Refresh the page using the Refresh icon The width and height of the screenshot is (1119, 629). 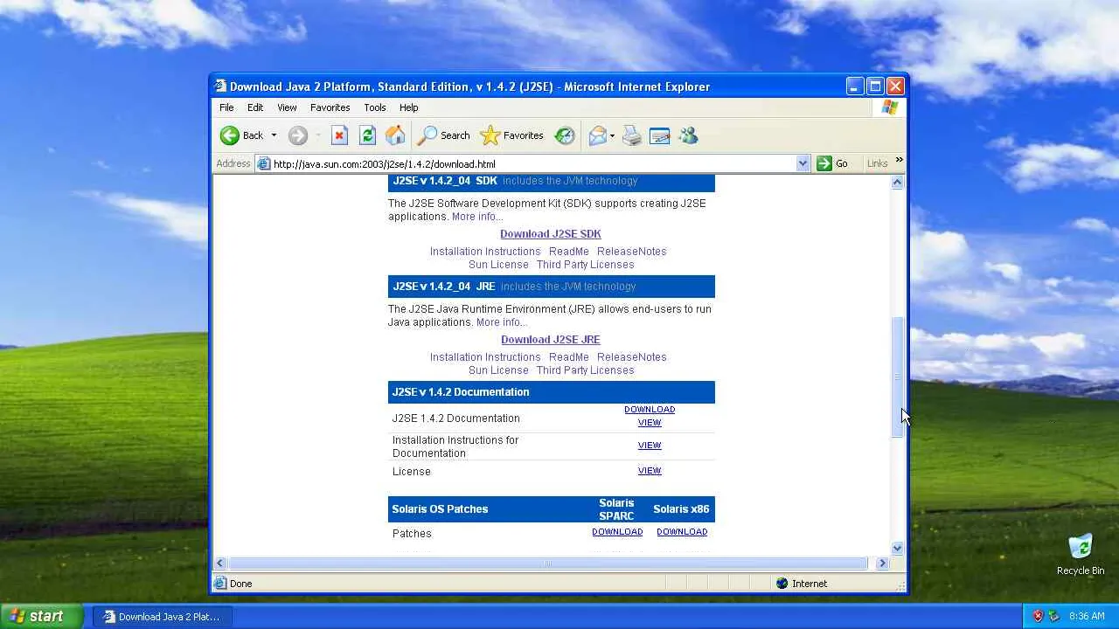[x=367, y=135]
